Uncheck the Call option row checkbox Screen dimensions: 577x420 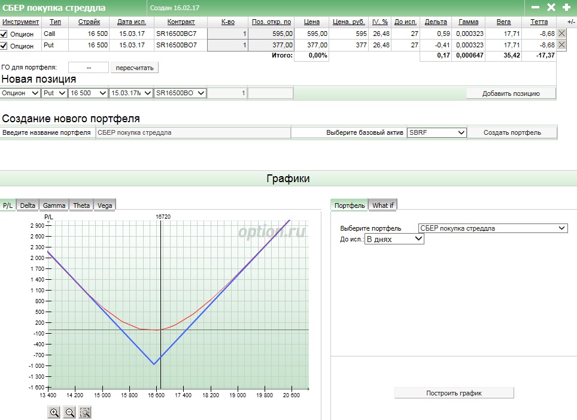pyautogui.click(x=5, y=34)
